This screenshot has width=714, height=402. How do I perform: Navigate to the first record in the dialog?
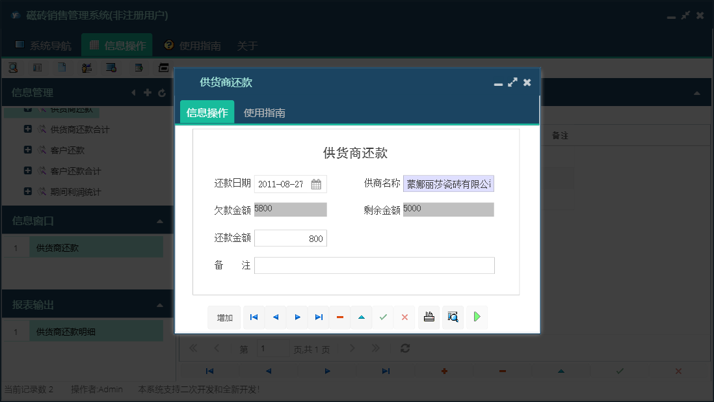(x=254, y=317)
